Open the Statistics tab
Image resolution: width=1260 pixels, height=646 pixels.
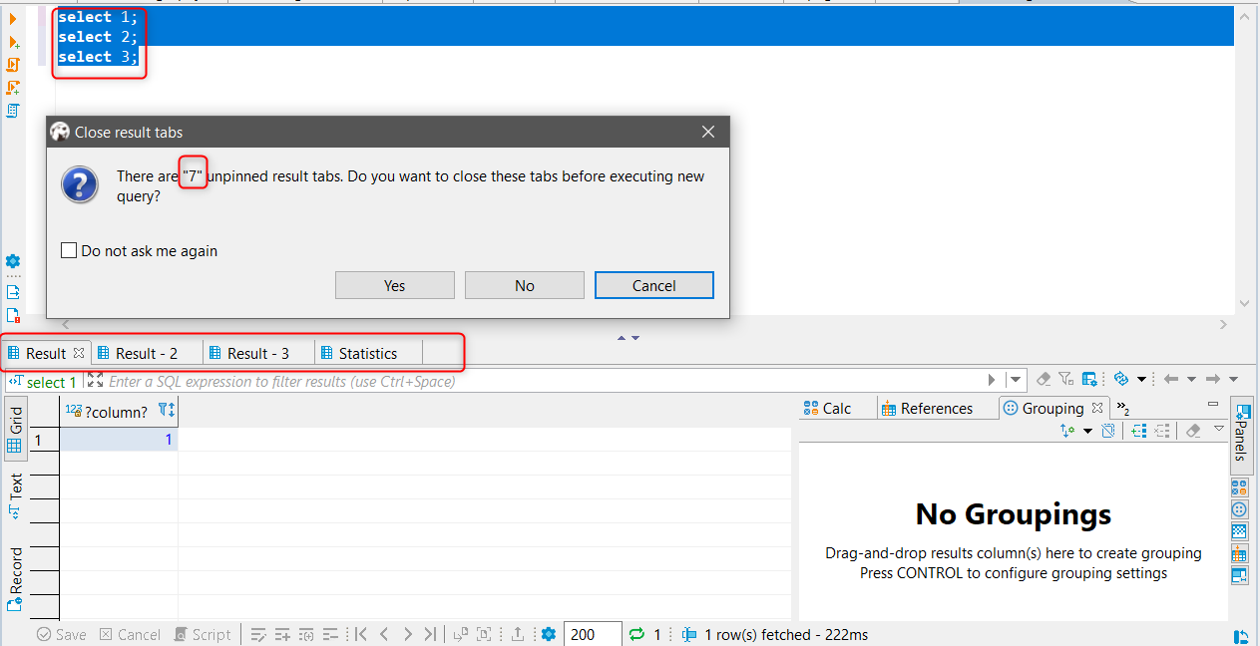(x=368, y=353)
